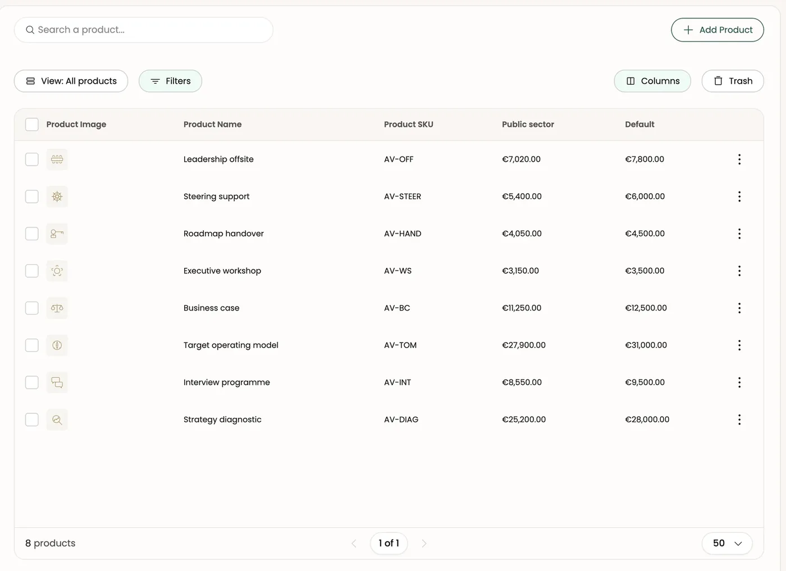
Task: Click the 1 of 1 page indicator
Action: (x=389, y=543)
